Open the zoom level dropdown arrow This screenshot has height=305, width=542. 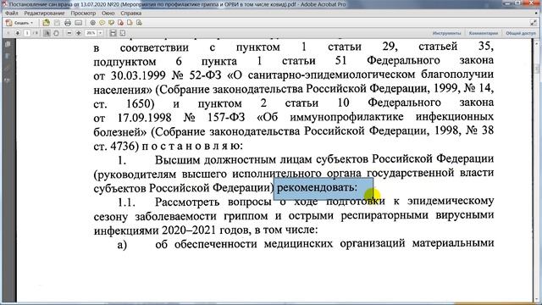coord(100,33)
